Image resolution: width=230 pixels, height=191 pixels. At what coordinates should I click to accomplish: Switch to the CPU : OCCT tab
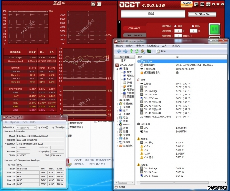point(134,28)
